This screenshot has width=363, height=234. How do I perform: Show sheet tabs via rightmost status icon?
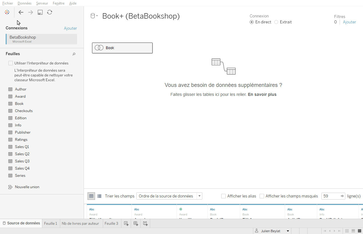click(x=359, y=231)
